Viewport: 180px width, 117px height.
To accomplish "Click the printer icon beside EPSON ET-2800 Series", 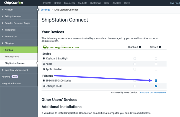I will (x=44, y=81).
